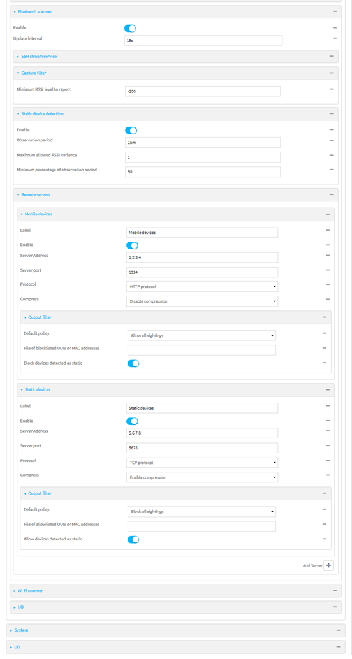Click the Label field containing Mobile devices

click(x=202, y=233)
